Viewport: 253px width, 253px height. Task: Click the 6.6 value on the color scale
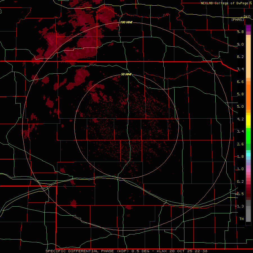tap(240, 82)
